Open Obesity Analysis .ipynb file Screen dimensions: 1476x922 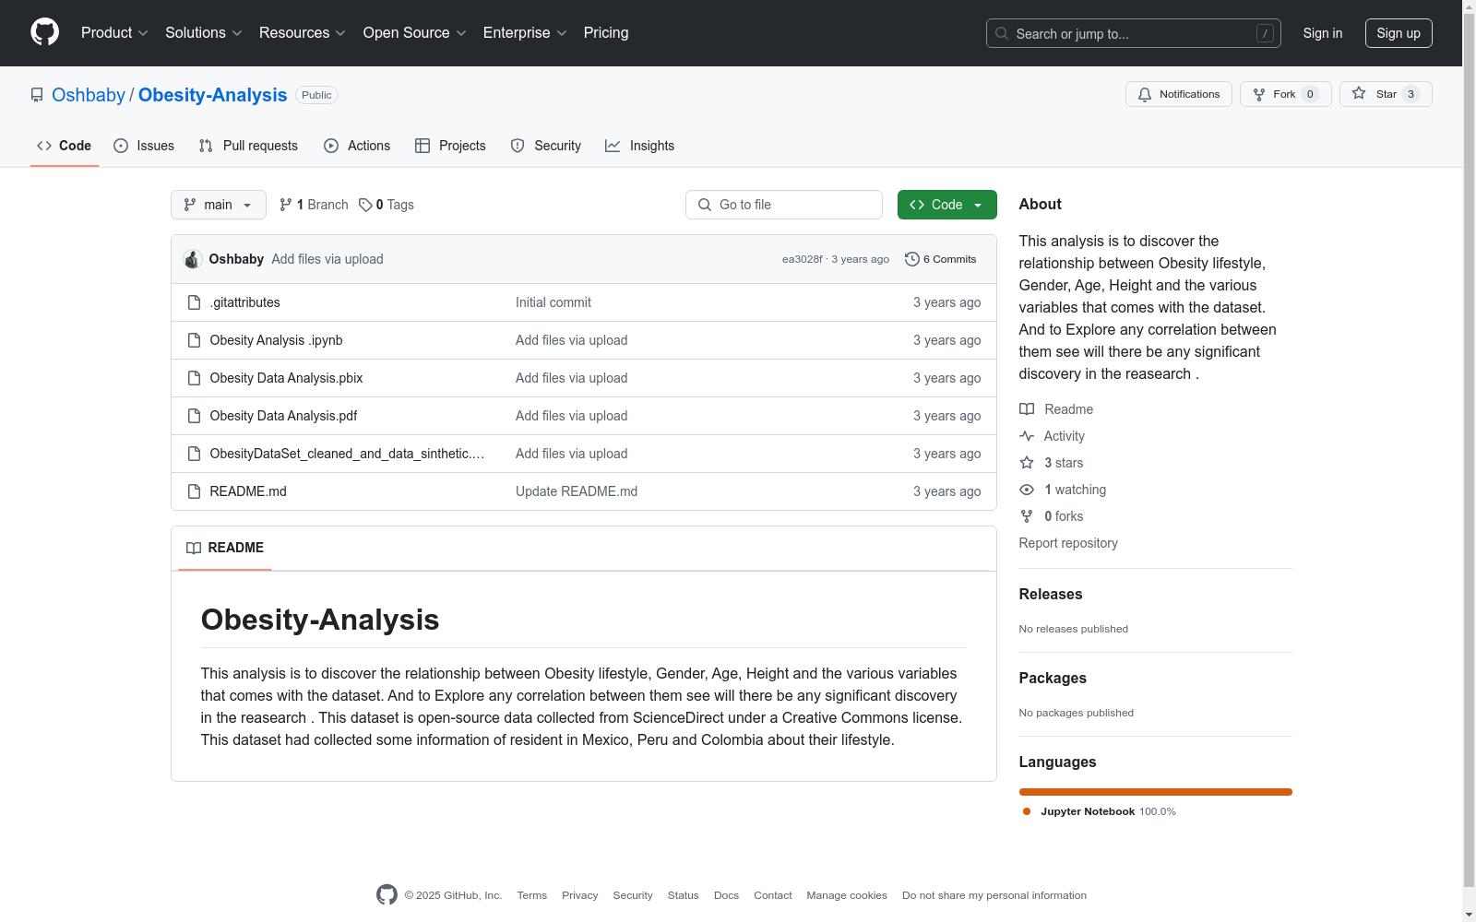[x=276, y=340]
